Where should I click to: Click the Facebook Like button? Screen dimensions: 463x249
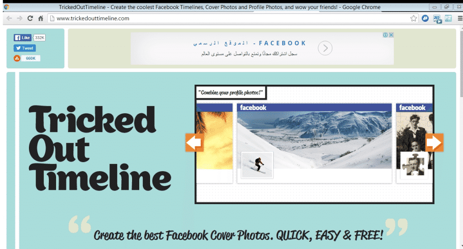23,38
